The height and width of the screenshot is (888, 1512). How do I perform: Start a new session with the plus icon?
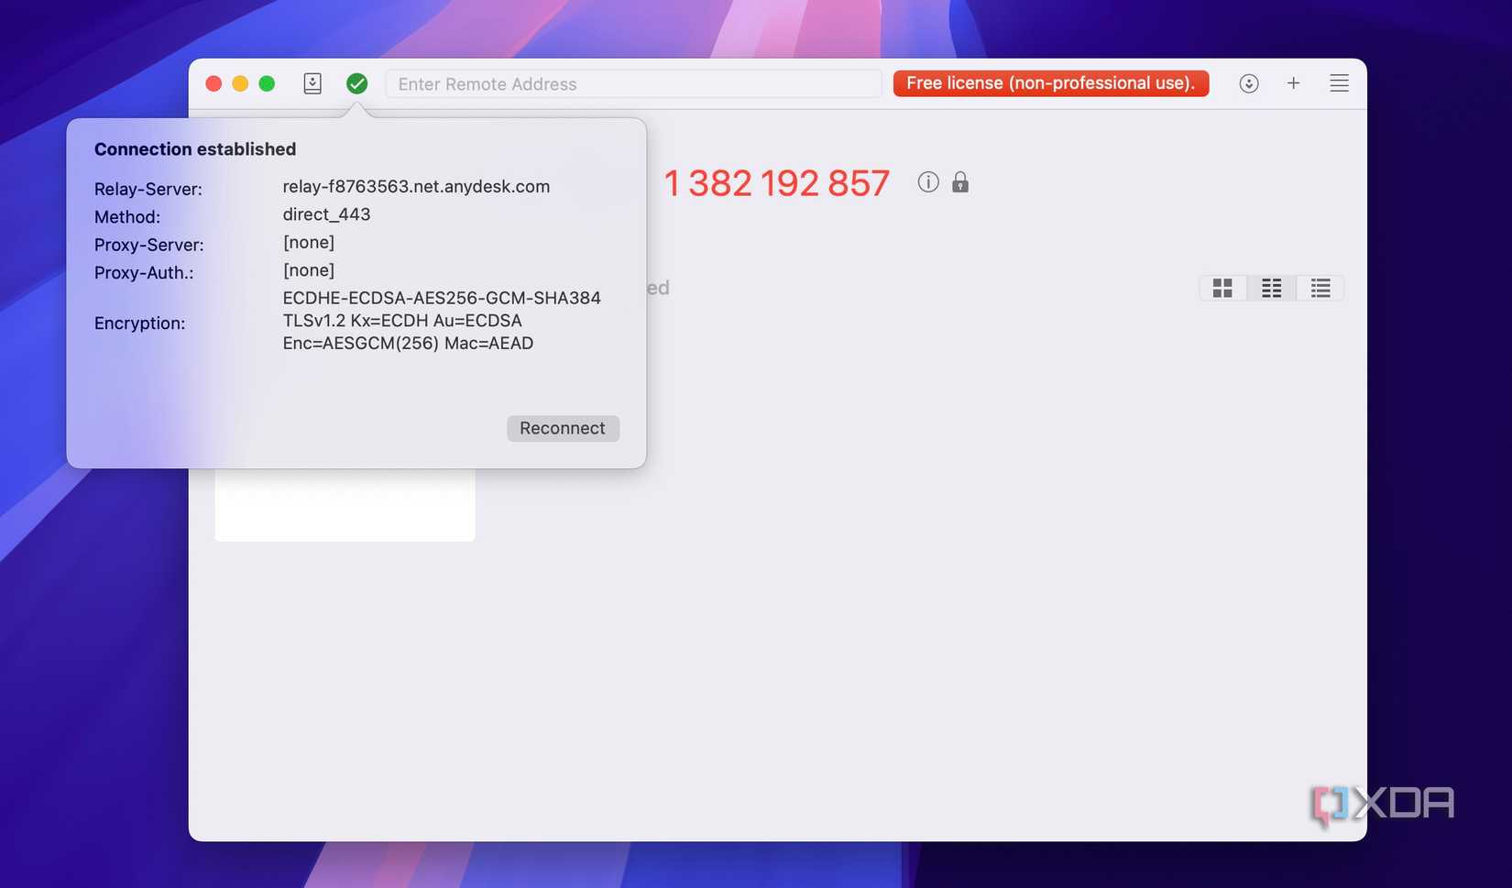pyautogui.click(x=1293, y=82)
